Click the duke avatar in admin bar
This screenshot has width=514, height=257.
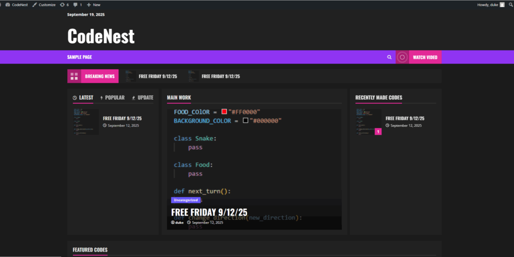tap(502, 5)
